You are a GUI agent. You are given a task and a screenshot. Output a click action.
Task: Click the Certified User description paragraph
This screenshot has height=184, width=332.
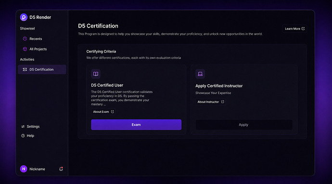(122, 98)
